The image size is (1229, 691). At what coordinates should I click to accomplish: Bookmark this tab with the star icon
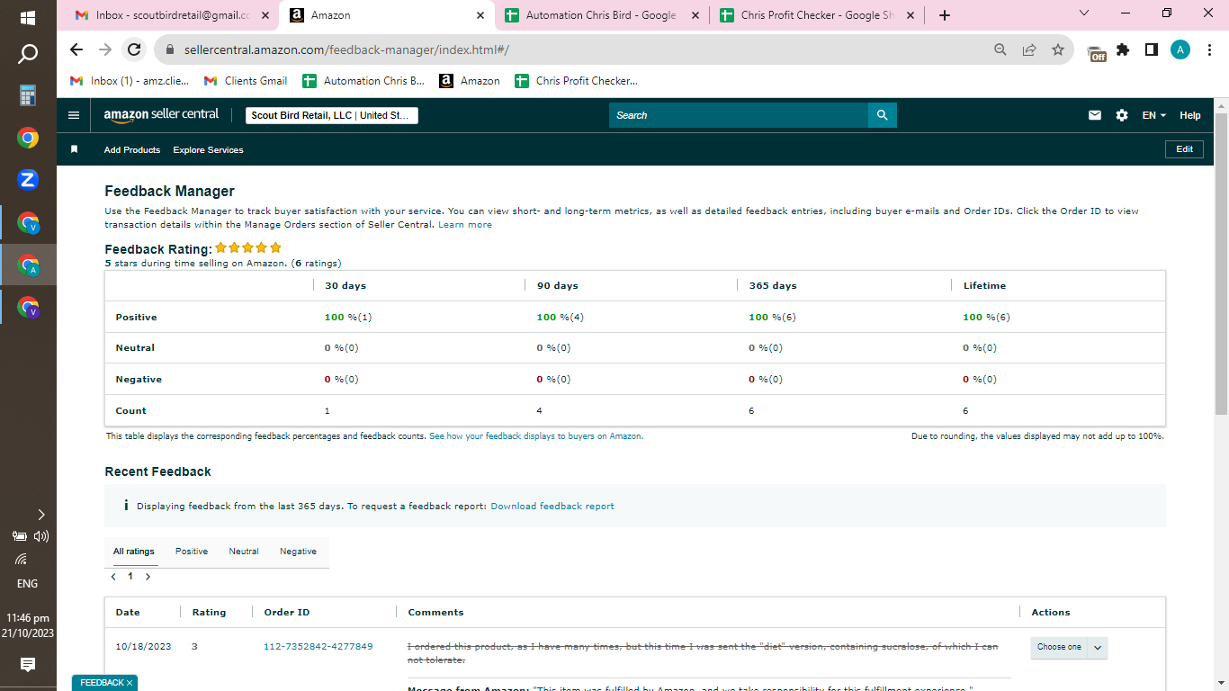1058,50
